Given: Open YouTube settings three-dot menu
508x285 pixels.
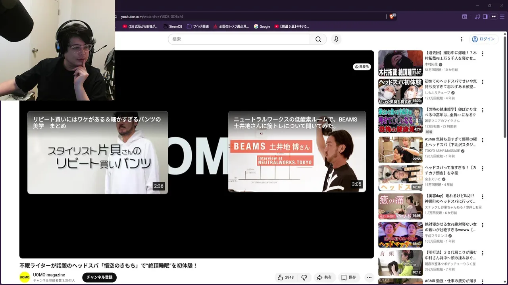Looking at the screenshot, I should point(462,39).
